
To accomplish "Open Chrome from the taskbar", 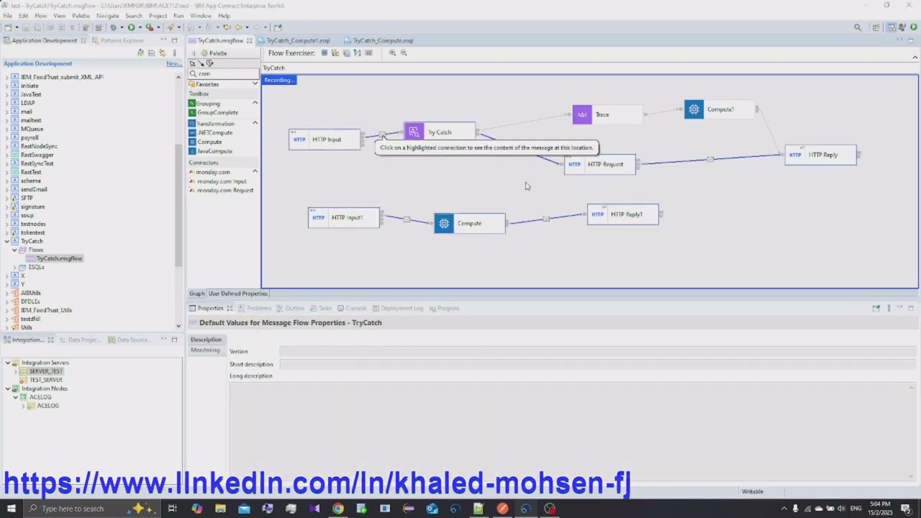I will click(x=337, y=509).
